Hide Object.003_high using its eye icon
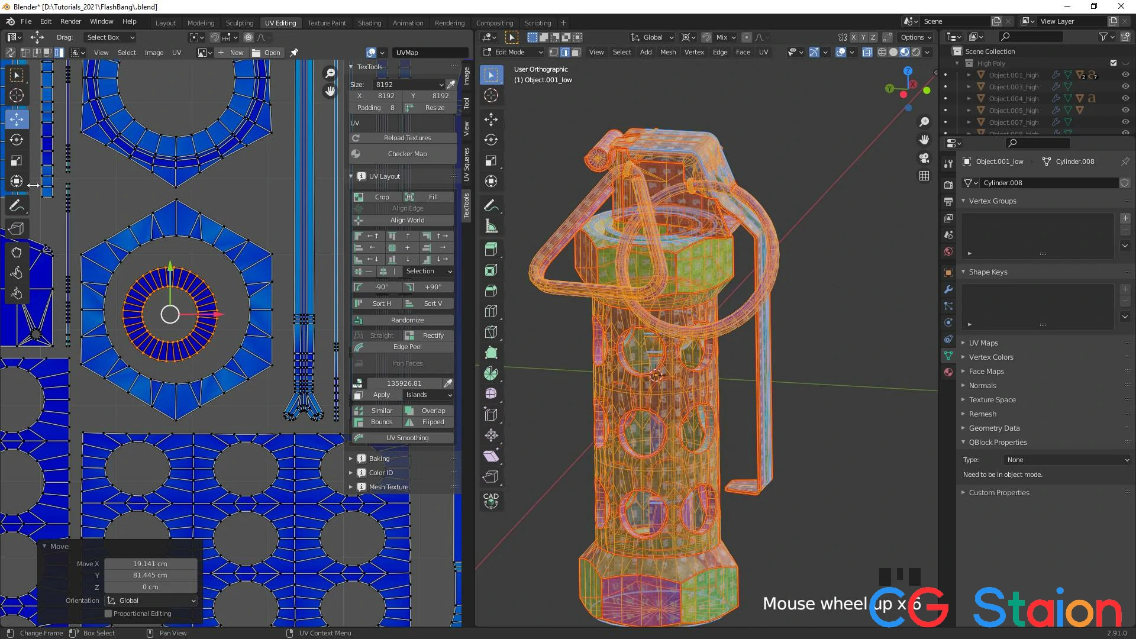Image resolution: width=1136 pixels, height=639 pixels. click(1125, 86)
